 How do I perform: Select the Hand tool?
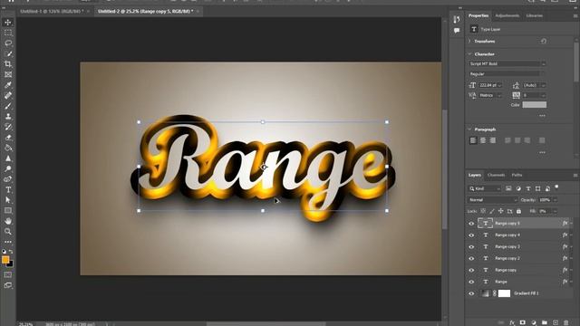8,221
